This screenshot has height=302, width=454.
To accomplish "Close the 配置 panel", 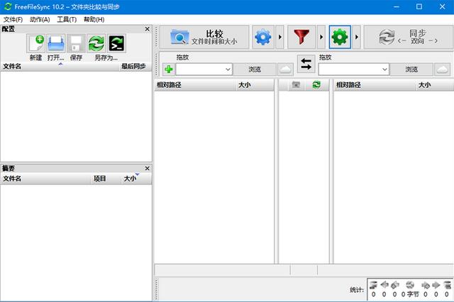I will [147, 29].
